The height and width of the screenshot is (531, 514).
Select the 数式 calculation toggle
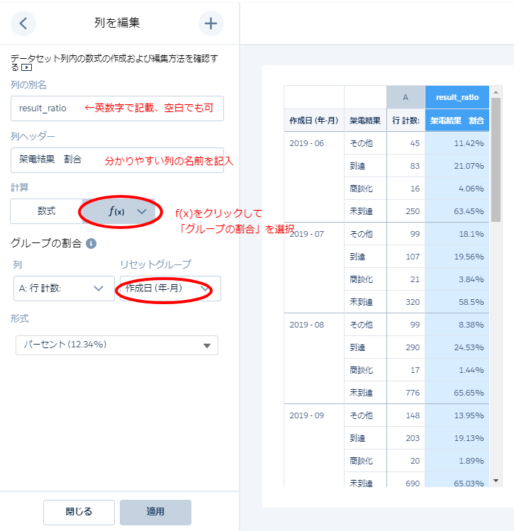(47, 211)
